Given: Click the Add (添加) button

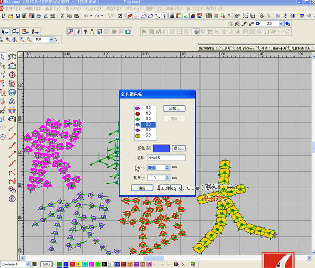Looking at the screenshot, I should [x=174, y=108].
